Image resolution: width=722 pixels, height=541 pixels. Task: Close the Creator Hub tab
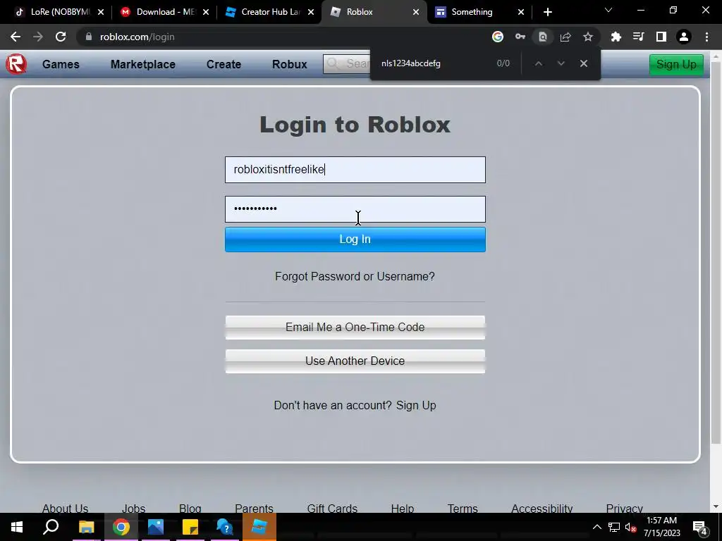[x=311, y=12]
